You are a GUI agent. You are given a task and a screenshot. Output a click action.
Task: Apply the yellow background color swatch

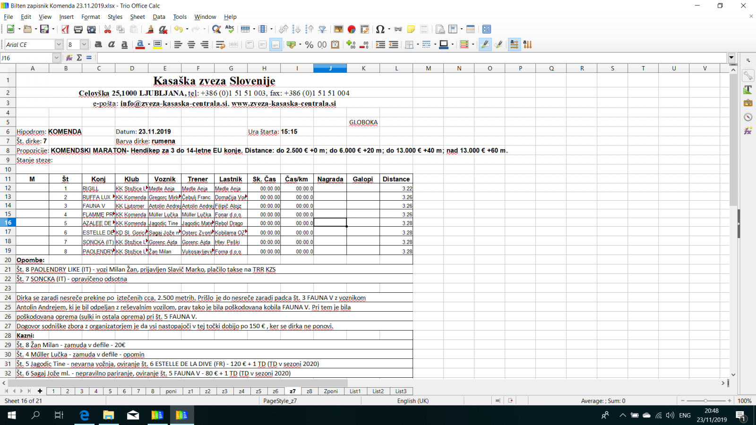coord(157,44)
